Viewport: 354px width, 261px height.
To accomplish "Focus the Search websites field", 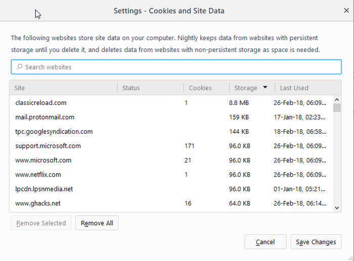I will pyautogui.click(x=177, y=67).
